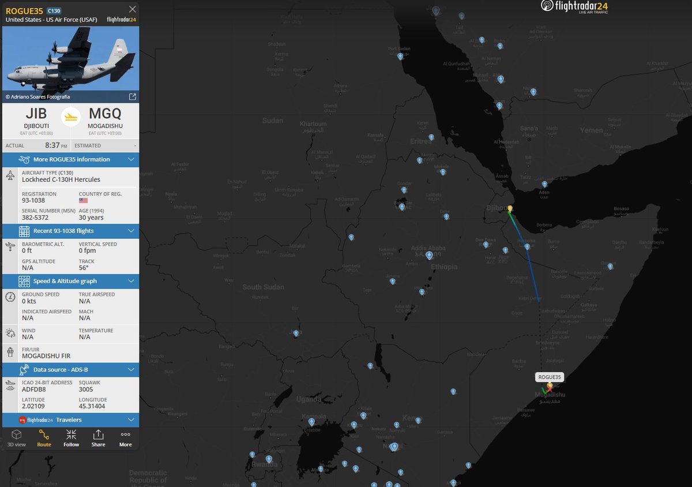
Task: Click the ROGUE35 callsign title
Action: [x=24, y=10]
